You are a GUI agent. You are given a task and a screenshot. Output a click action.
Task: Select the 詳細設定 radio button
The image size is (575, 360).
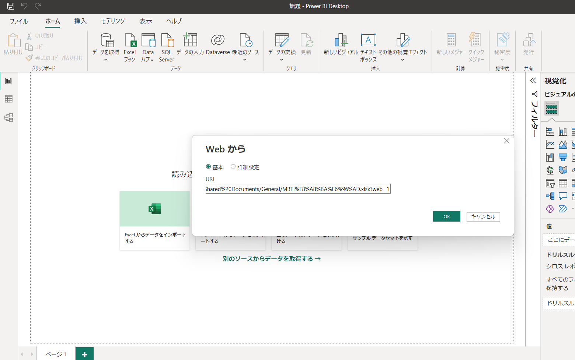pos(233,167)
